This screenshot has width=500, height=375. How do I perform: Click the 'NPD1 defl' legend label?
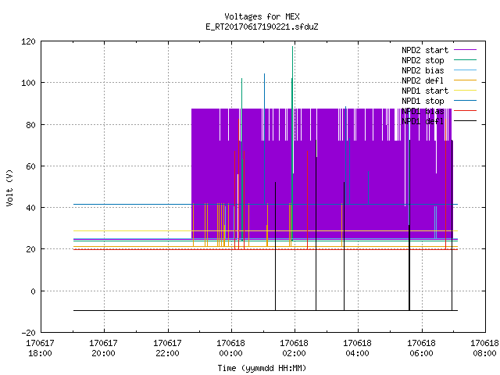point(423,122)
